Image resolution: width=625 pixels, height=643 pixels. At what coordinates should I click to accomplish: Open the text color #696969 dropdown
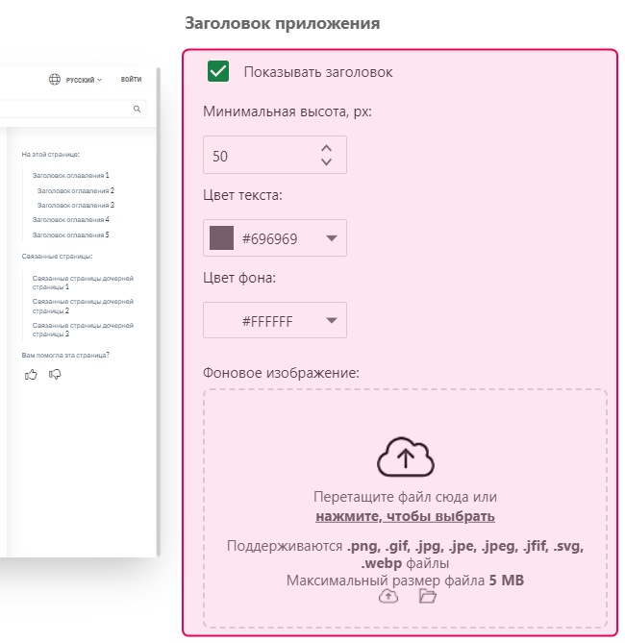332,238
